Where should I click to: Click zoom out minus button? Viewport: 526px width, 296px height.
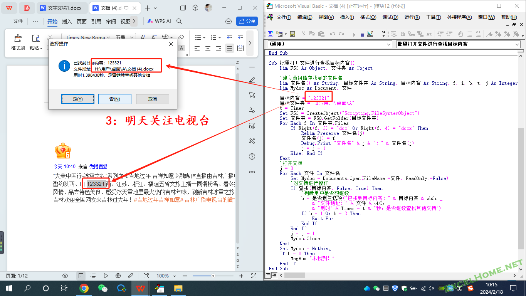185,276
